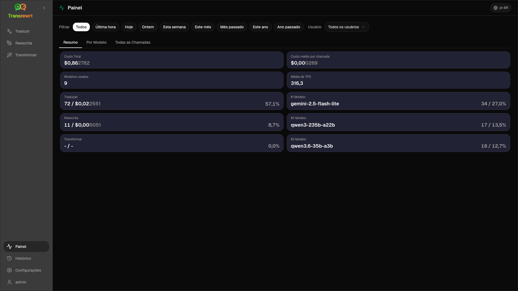Viewport: 518px width, 291px height.
Task: Click the Média de TPS value 316,3
Action: point(297,83)
